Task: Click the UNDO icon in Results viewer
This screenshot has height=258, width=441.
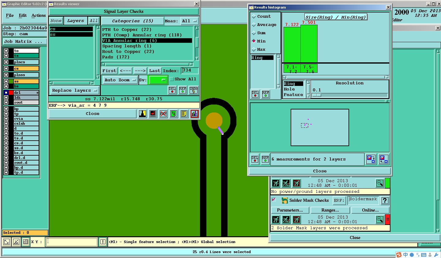Action: (194, 90)
